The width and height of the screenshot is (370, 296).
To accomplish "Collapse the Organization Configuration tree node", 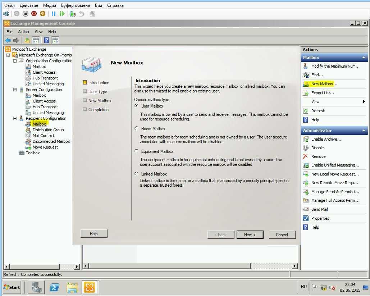I will click(x=15, y=61).
